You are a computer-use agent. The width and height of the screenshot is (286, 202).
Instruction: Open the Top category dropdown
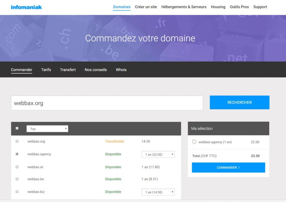pyautogui.click(x=47, y=129)
